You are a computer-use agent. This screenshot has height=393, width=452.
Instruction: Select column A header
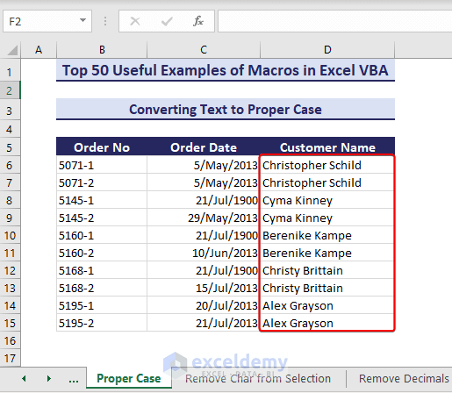tap(39, 50)
